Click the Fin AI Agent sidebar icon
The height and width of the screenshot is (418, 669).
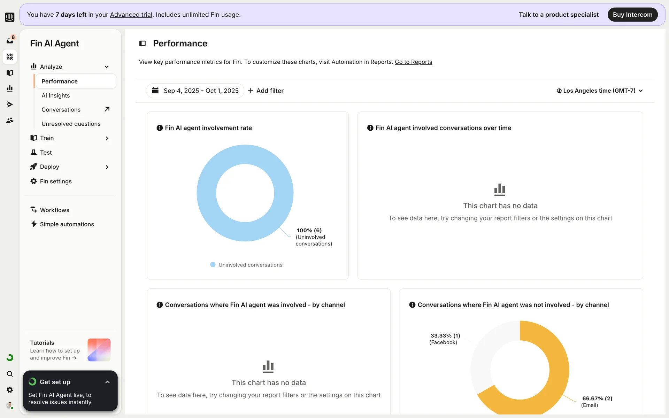[10, 56]
